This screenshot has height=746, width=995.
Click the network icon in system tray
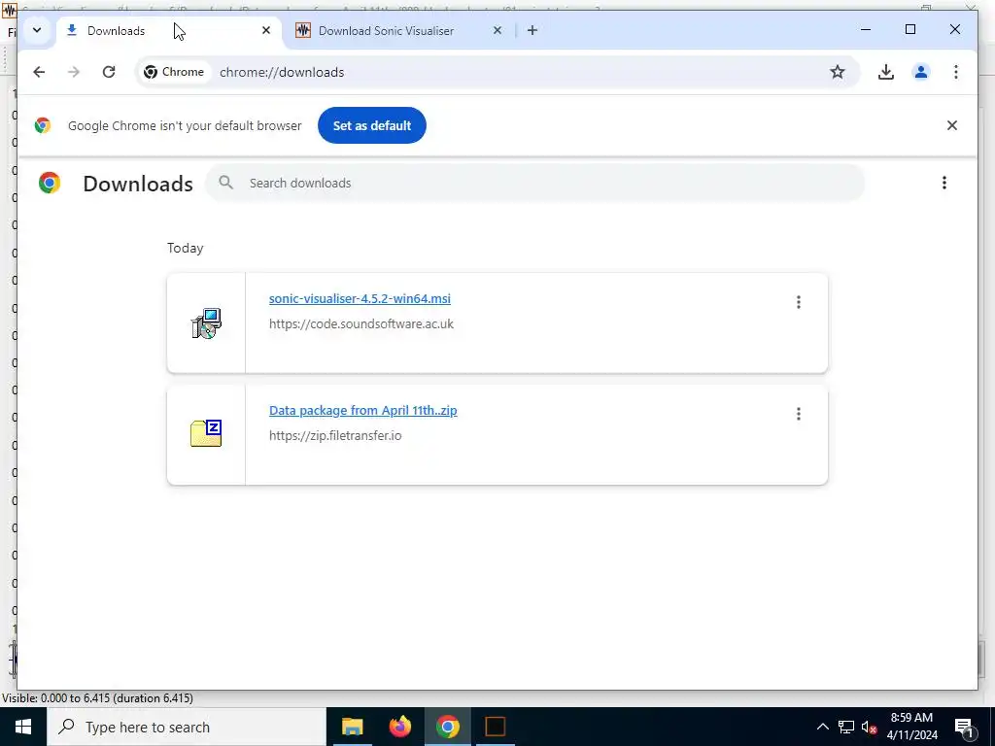click(x=846, y=727)
